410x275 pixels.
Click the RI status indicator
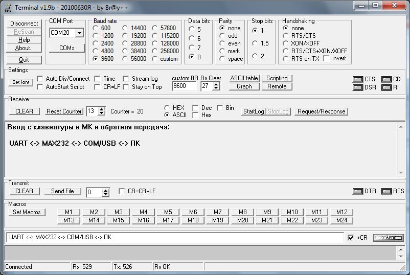pos(386,87)
